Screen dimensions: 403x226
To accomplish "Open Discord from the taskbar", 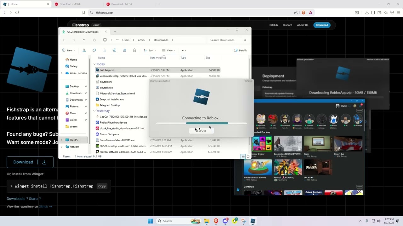I will 225,221.
